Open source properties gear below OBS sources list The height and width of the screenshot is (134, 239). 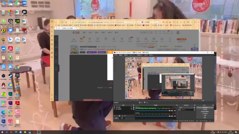(119, 116)
